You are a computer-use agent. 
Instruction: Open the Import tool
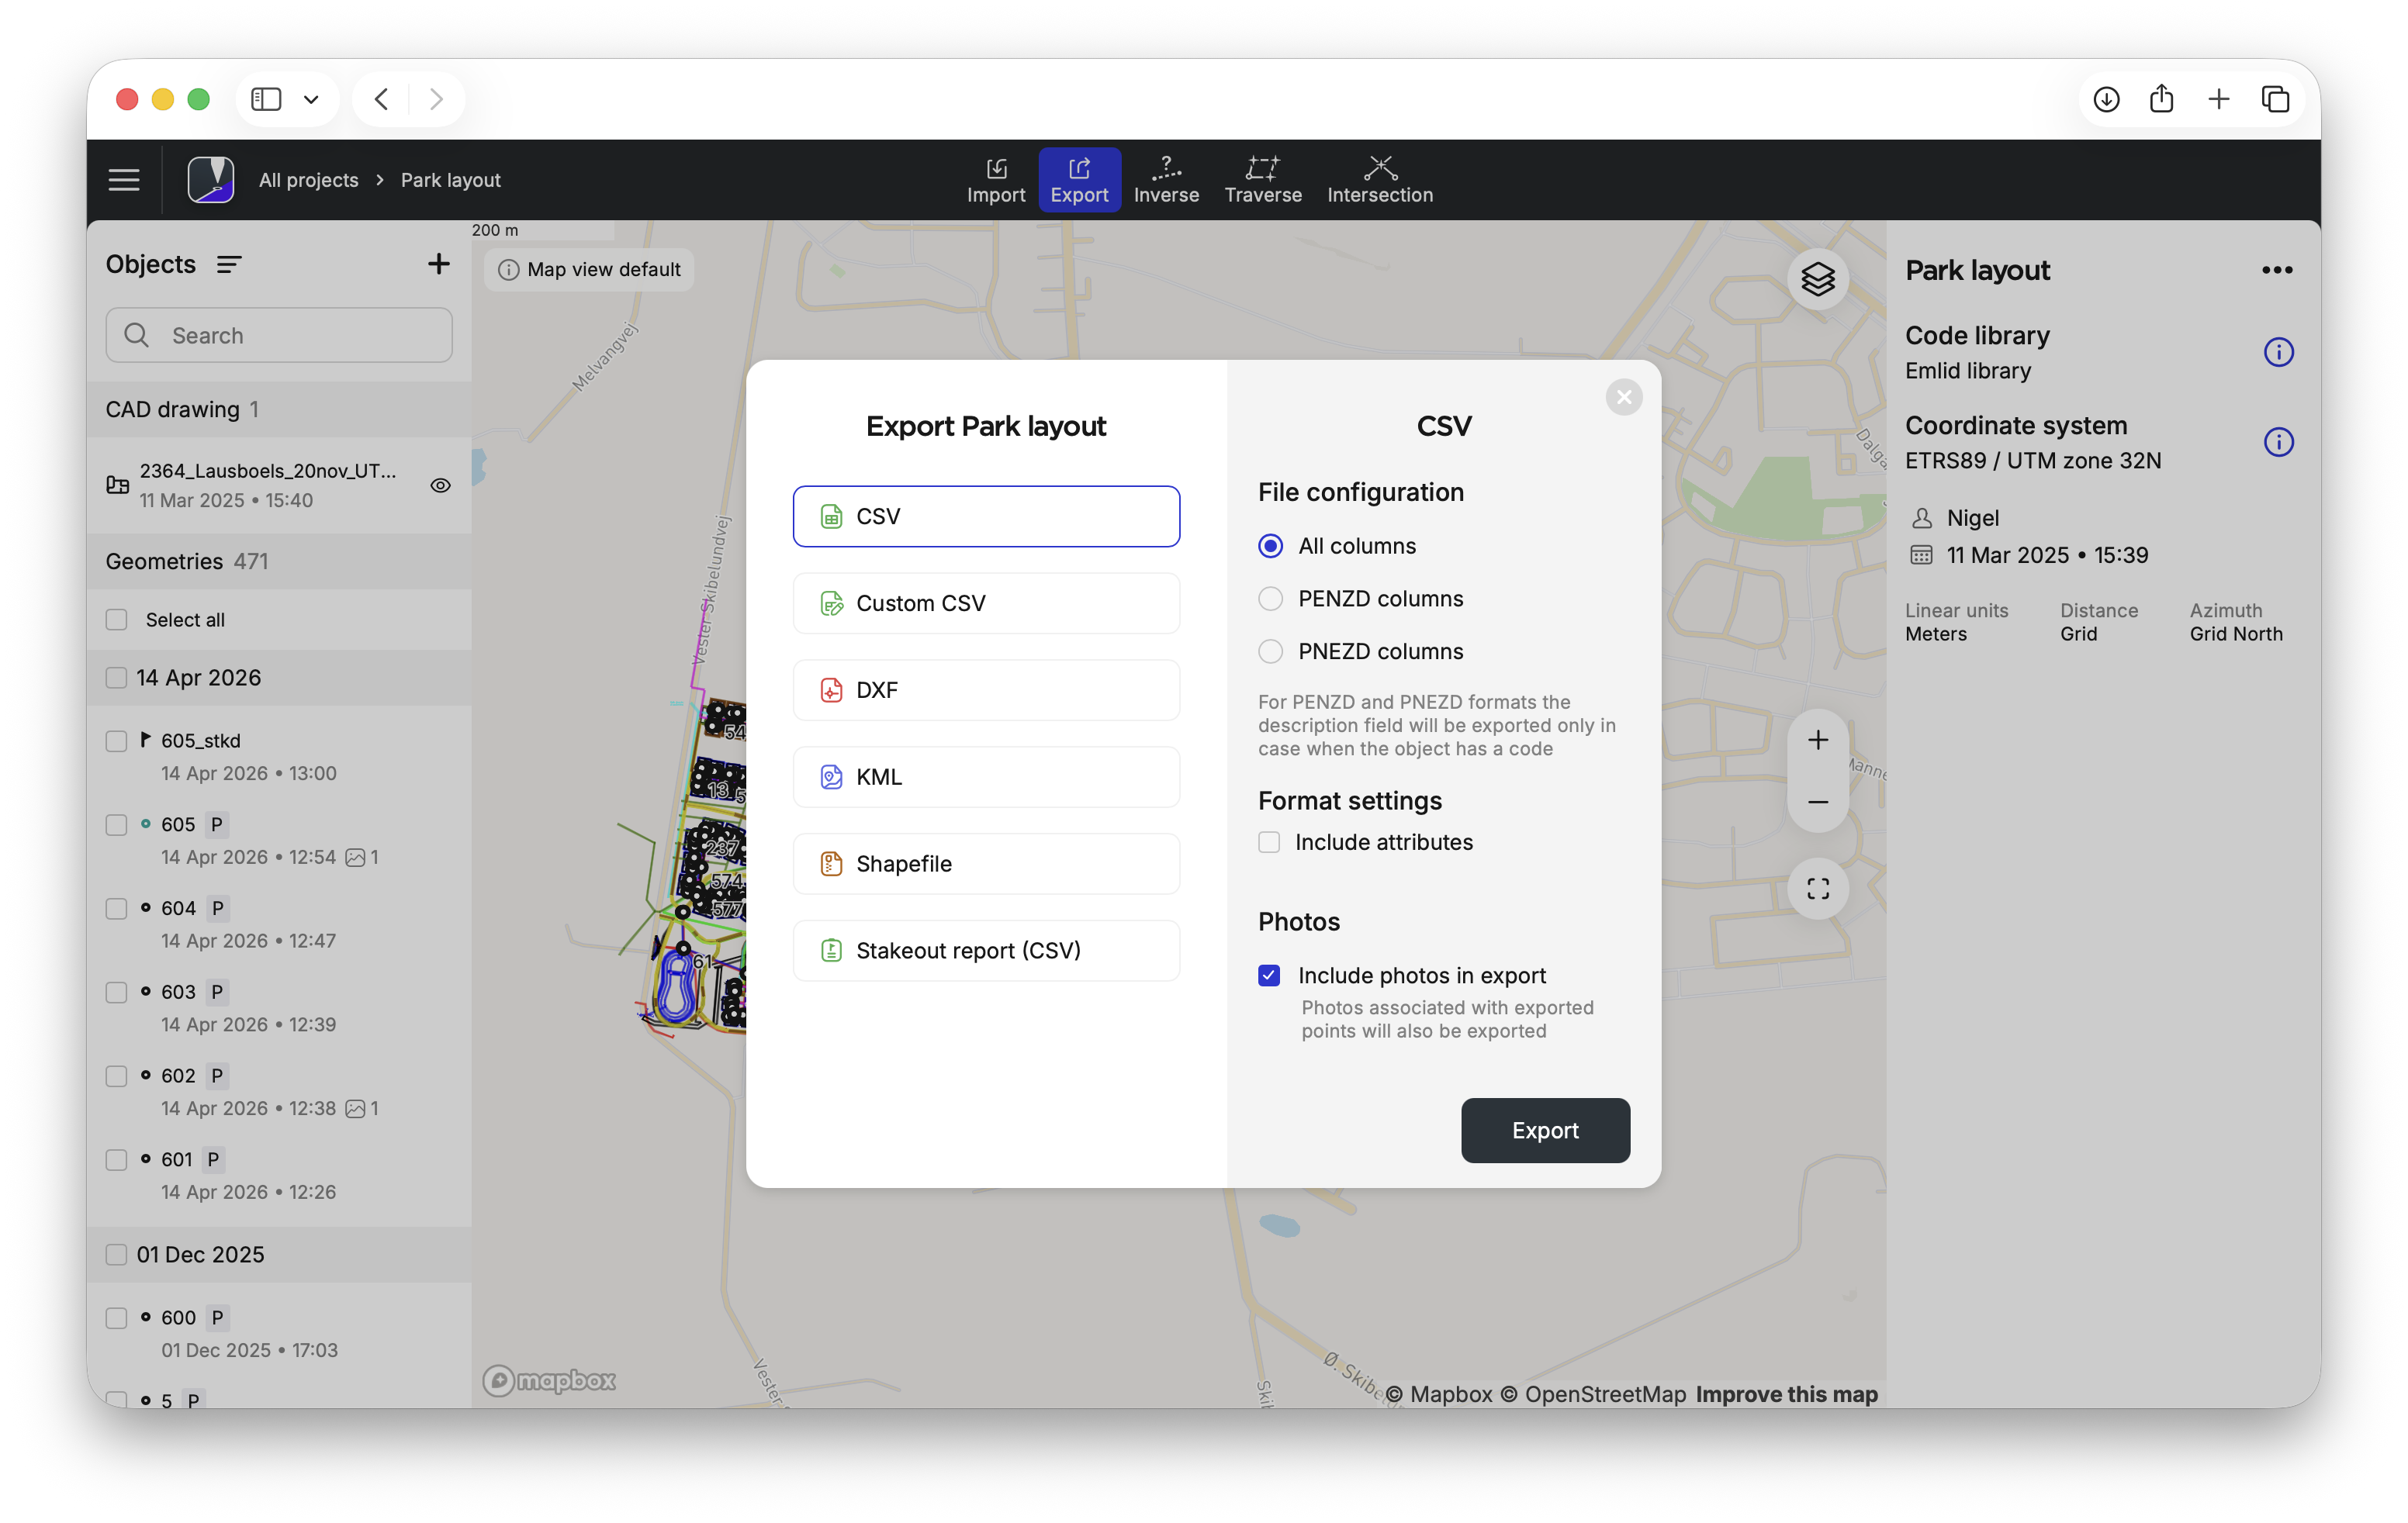click(996, 180)
